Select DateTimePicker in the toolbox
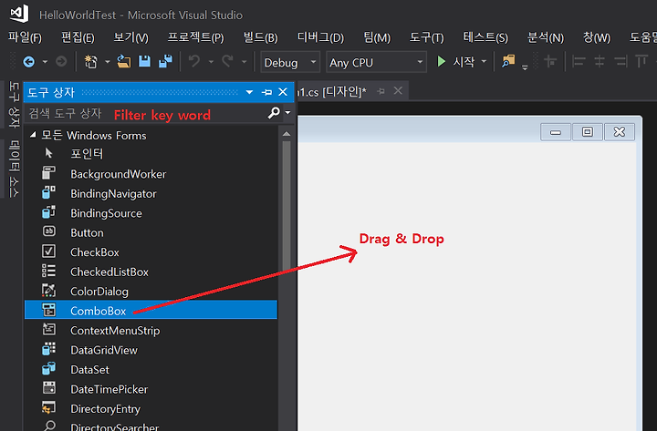The width and height of the screenshot is (657, 431). point(151,390)
